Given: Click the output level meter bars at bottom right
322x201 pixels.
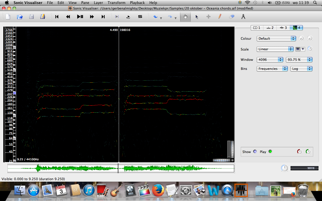Looking at the screenshot, I should pos(304,168).
